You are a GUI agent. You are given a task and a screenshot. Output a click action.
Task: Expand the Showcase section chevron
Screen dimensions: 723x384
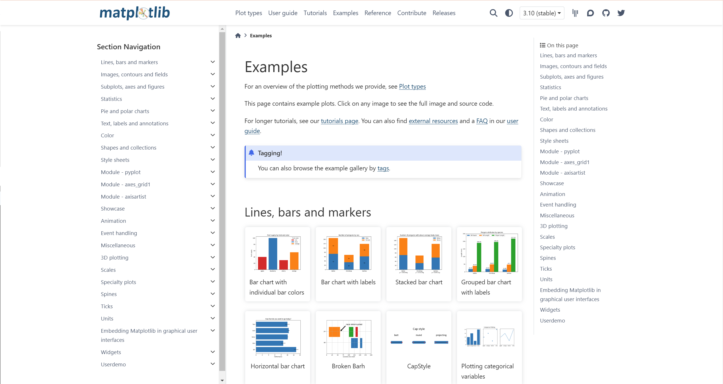tap(212, 208)
